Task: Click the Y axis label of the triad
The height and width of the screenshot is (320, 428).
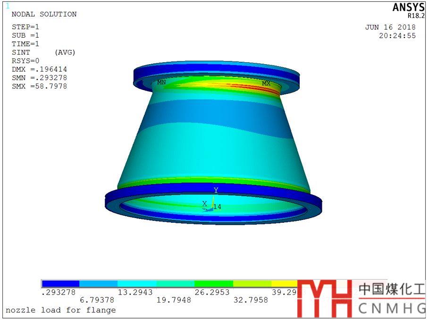Action: [216, 190]
